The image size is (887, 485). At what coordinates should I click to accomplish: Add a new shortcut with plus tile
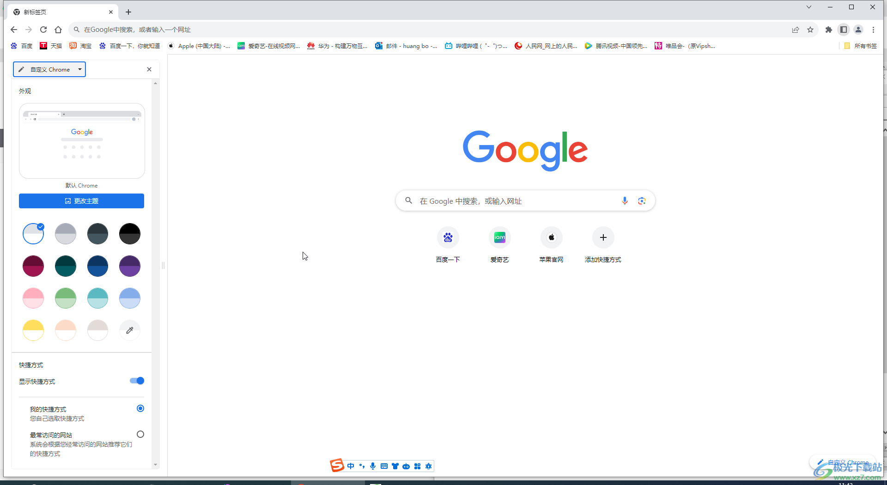coord(603,245)
